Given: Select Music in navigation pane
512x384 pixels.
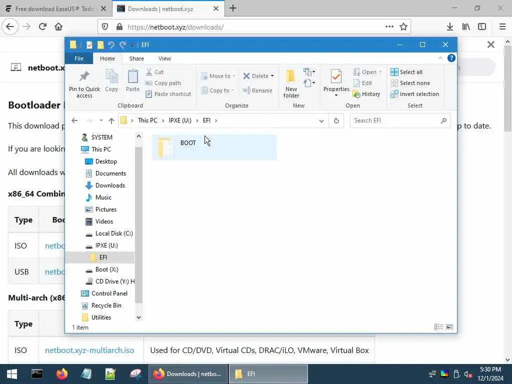Looking at the screenshot, I should coord(103,197).
